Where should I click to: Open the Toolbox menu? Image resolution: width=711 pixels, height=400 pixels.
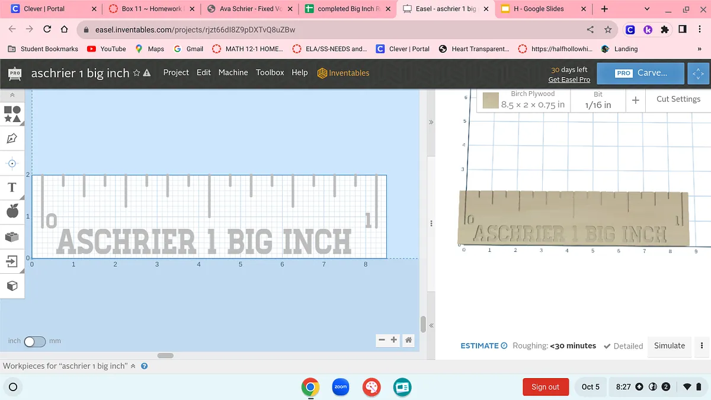[x=270, y=72]
